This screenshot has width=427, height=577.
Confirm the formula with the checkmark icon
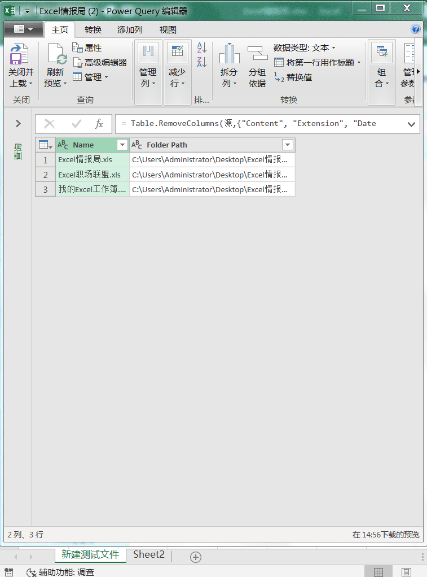click(x=76, y=124)
